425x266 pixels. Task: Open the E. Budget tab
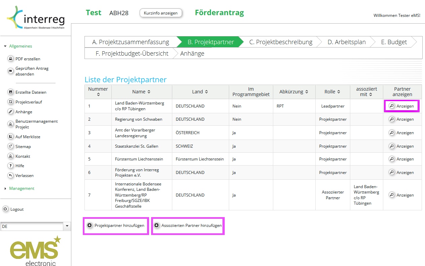394,42
